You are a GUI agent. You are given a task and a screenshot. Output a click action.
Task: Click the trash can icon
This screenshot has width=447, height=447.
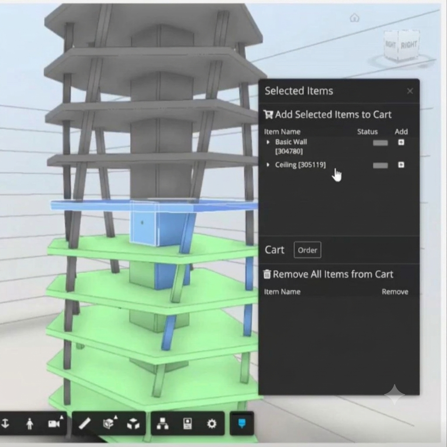(x=267, y=274)
